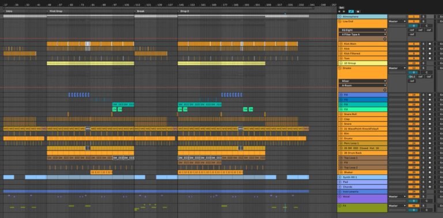Image resolution: width=443 pixels, height=218 pixels.
Task: Open the Mixer chooser on Drums group
Action: [362, 81]
